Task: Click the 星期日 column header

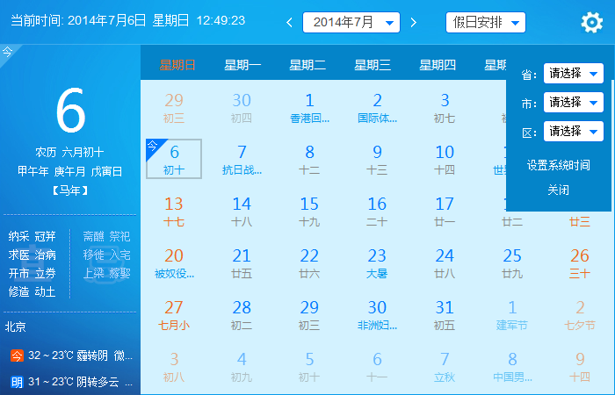Action: pos(177,64)
